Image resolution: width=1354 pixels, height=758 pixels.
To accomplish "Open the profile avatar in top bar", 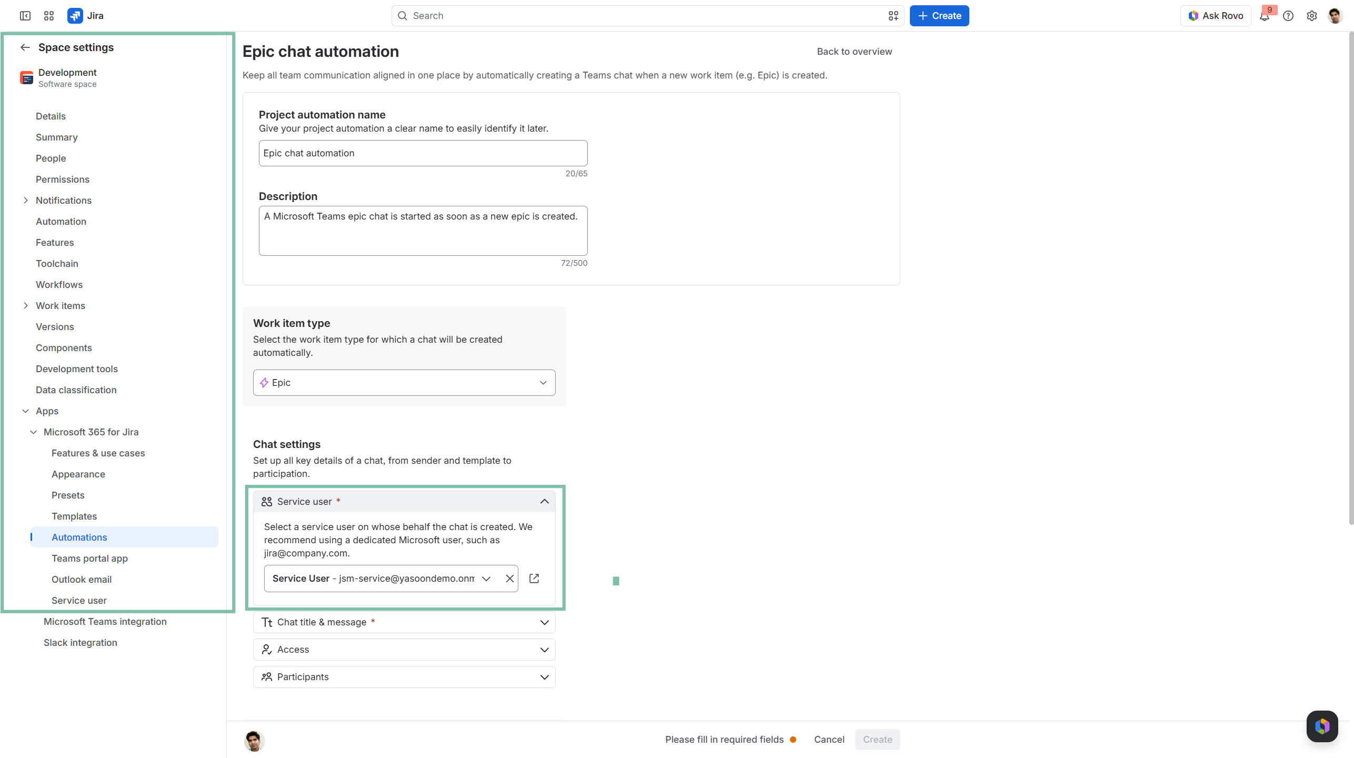I will [1335, 16].
